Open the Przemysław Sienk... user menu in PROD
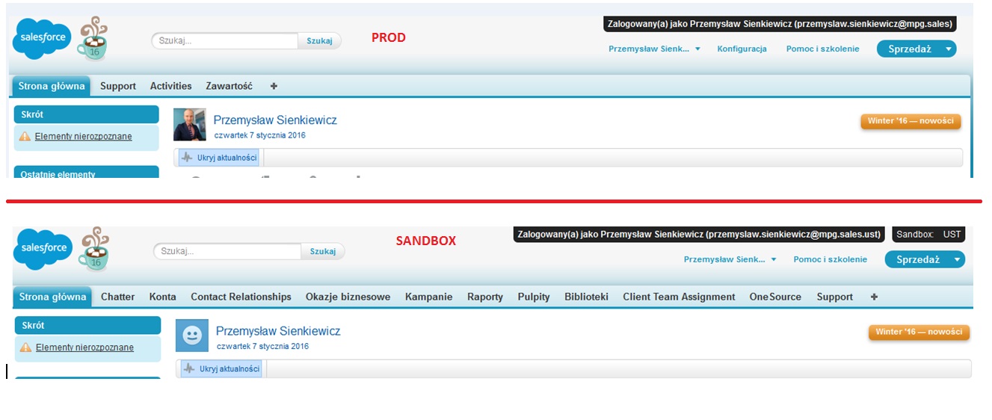992x420 pixels. pos(654,49)
